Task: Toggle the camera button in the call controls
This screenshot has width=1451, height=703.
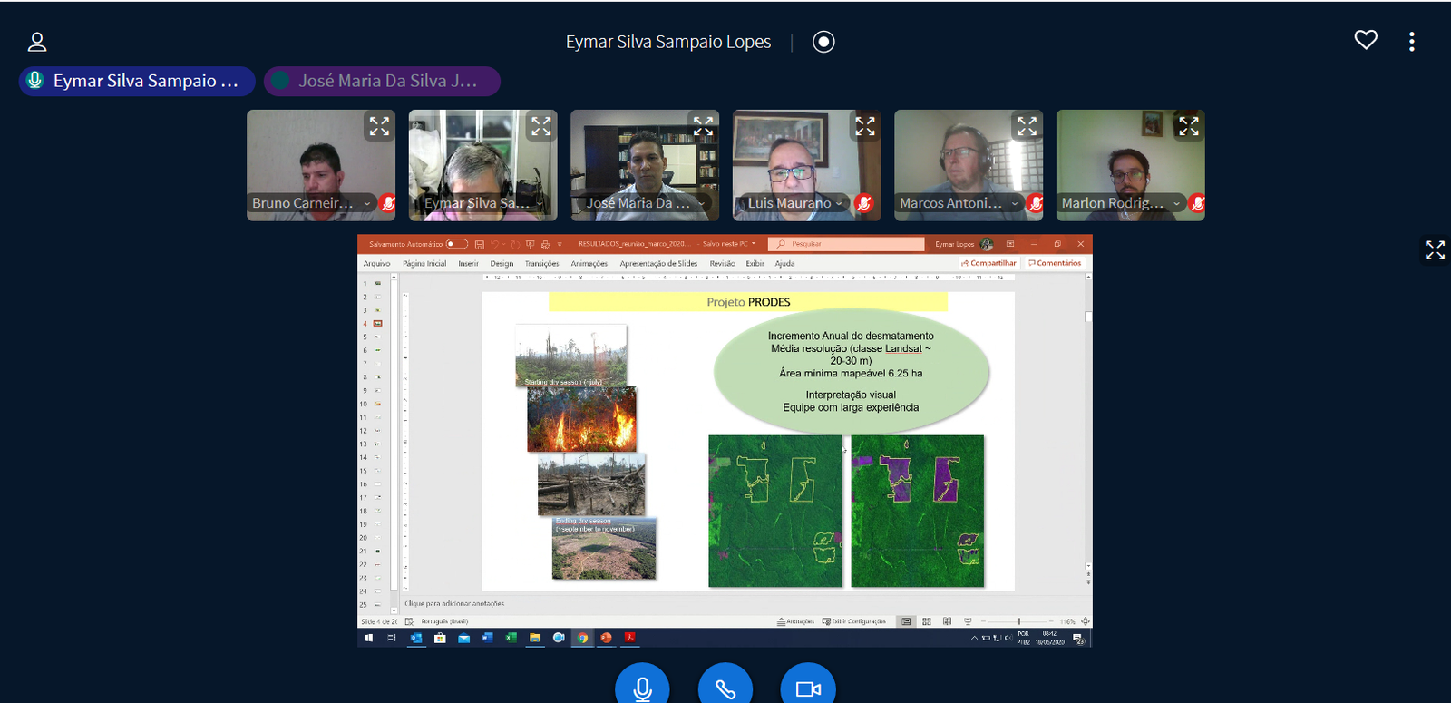Action: [x=808, y=688]
